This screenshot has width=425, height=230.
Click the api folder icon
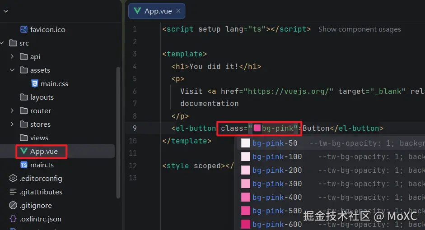tap(24, 56)
